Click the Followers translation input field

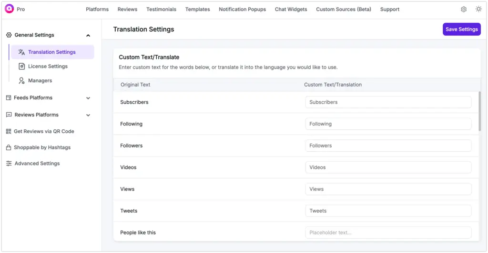tap(388, 146)
